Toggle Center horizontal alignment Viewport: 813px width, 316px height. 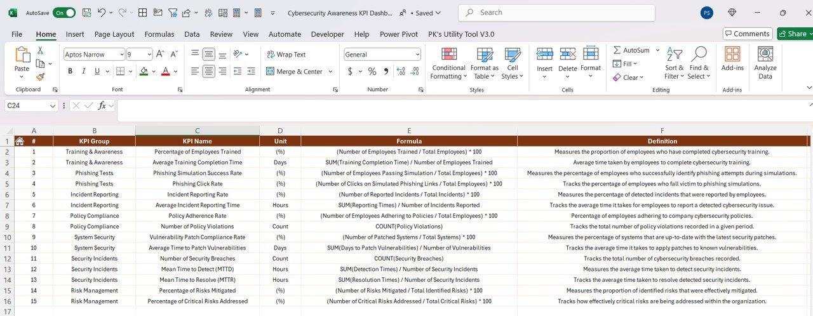208,71
